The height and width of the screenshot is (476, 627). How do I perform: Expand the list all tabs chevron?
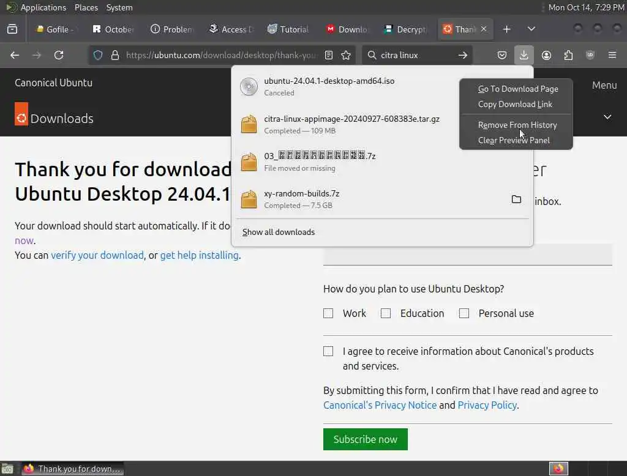pyautogui.click(x=531, y=29)
